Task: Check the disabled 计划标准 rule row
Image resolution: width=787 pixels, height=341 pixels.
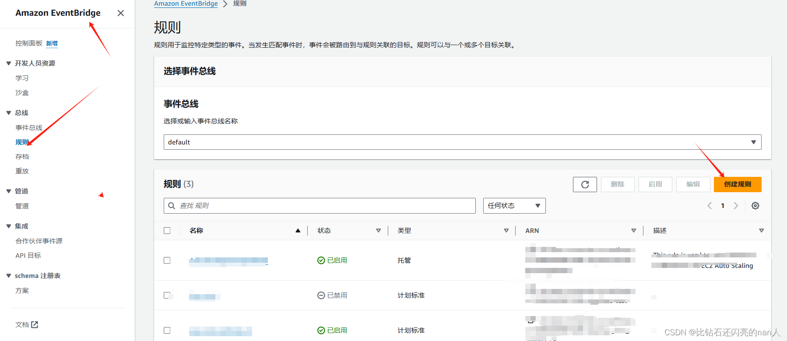Action: [x=167, y=295]
